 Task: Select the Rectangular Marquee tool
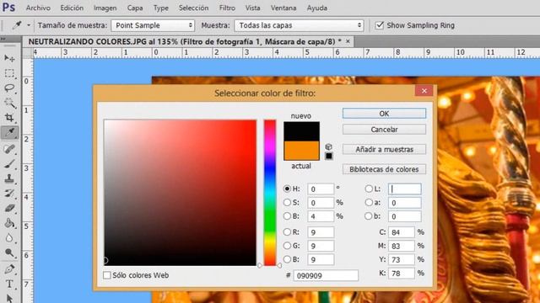tap(9, 73)
